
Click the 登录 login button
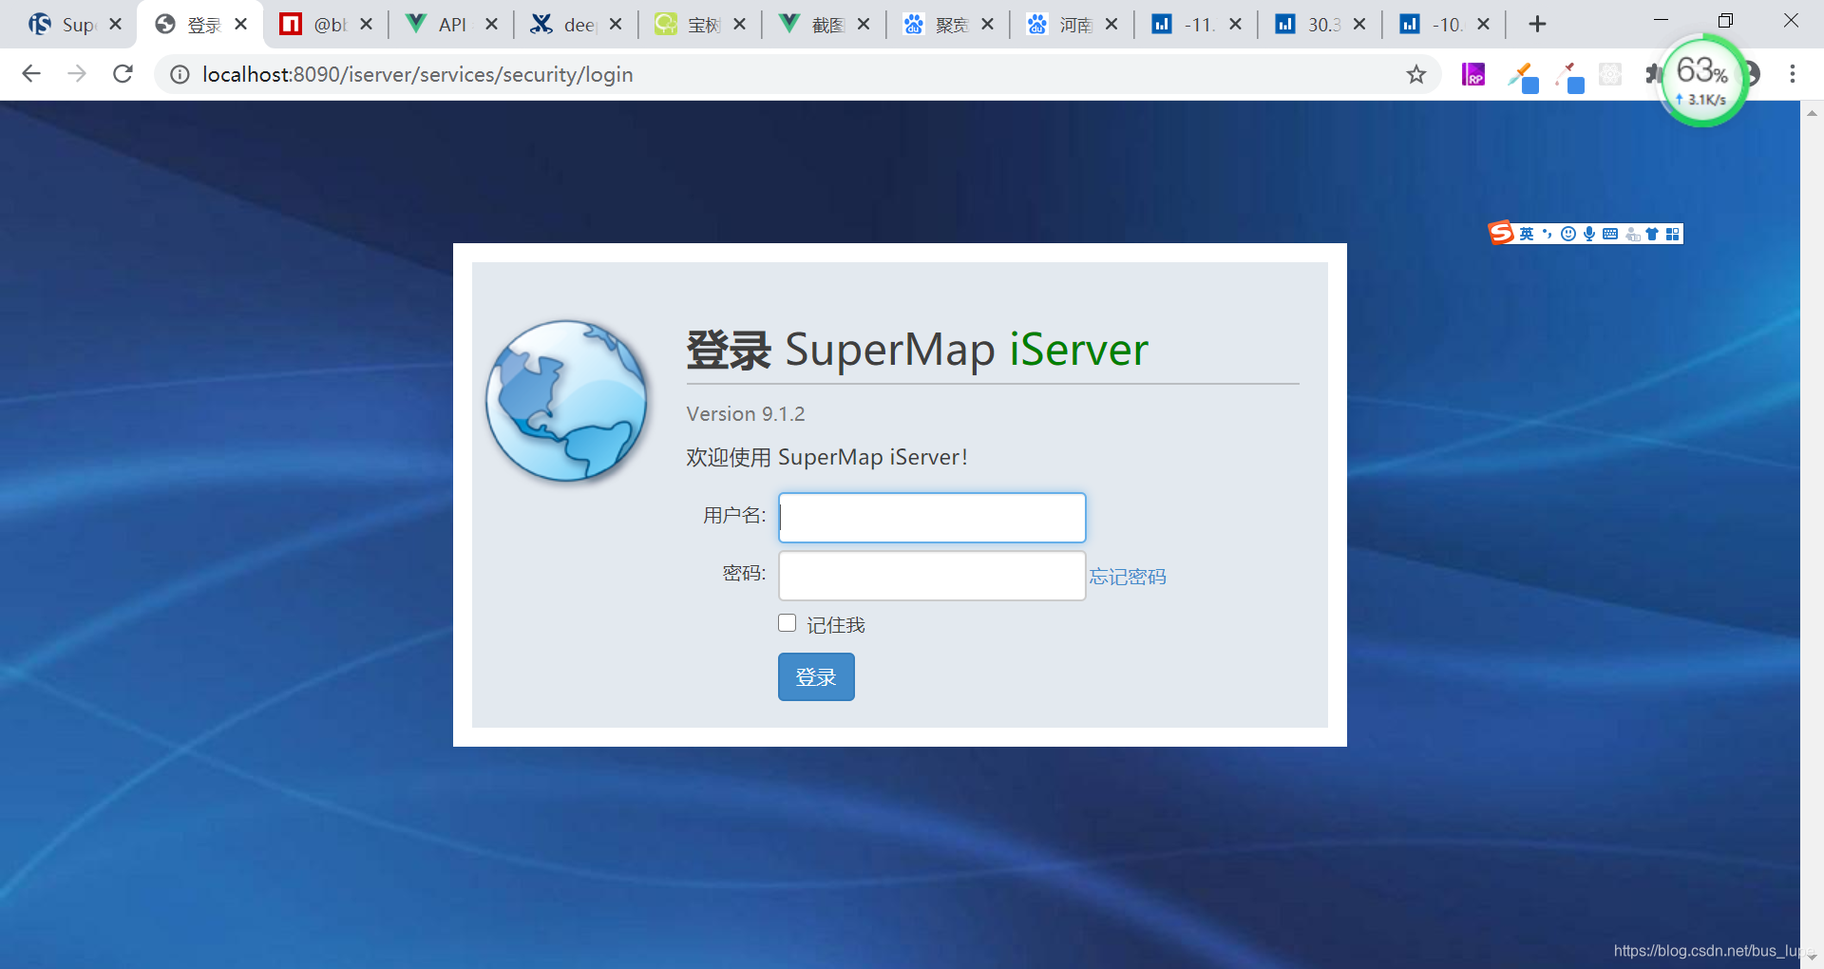[x=816, y=676]
